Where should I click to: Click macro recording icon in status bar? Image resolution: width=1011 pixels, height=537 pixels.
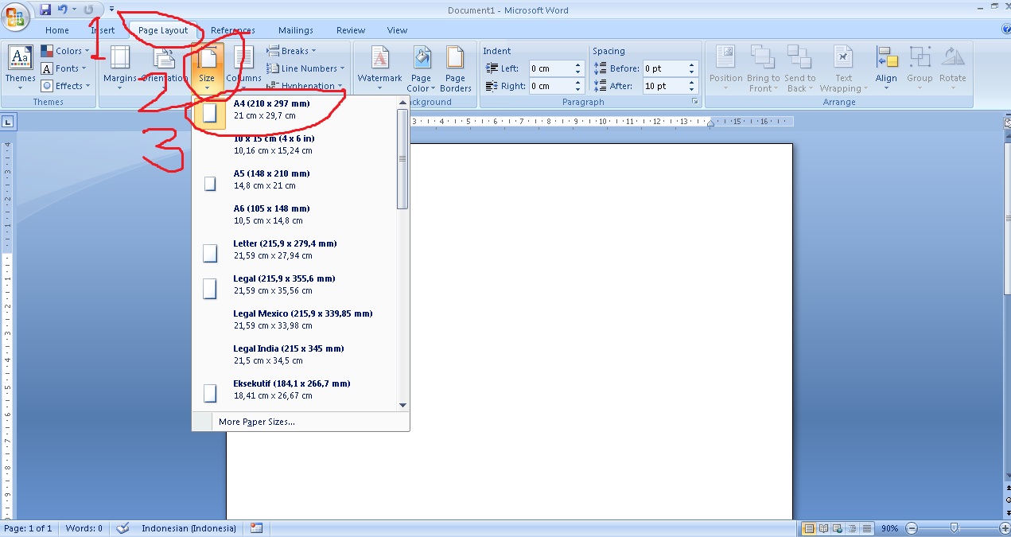coord(256,528)
